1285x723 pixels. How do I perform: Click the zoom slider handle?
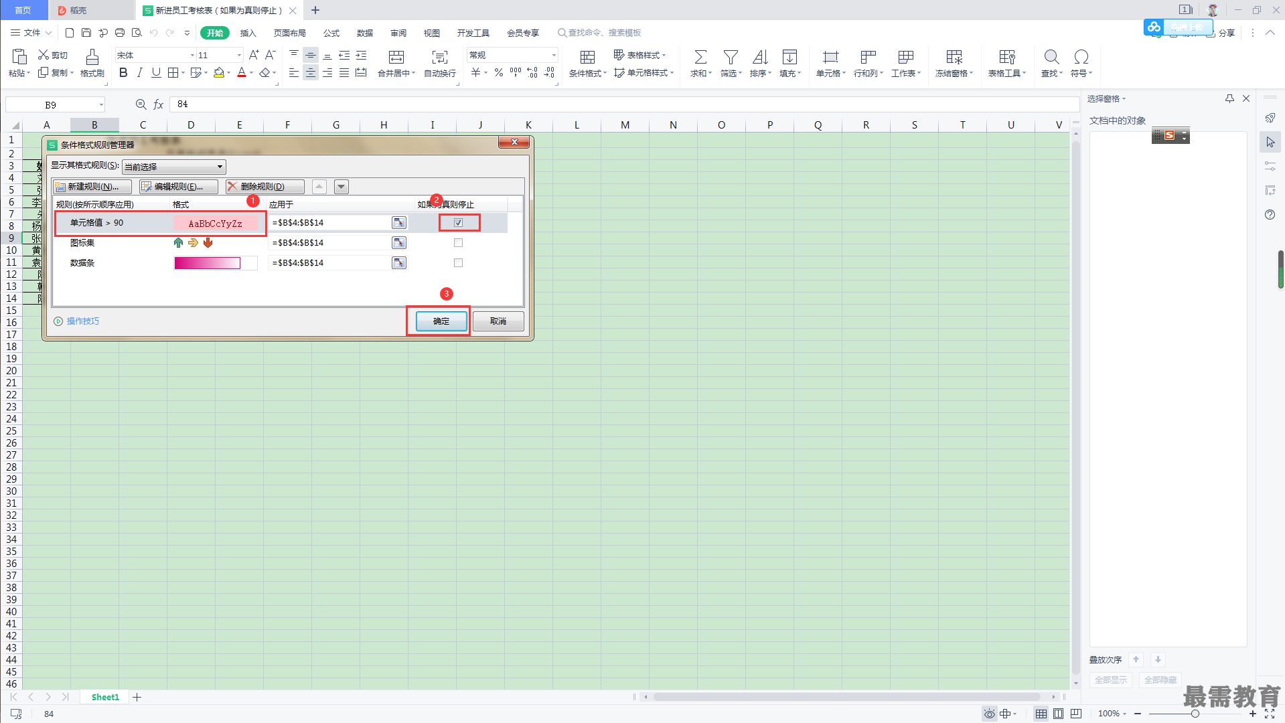1195,714
